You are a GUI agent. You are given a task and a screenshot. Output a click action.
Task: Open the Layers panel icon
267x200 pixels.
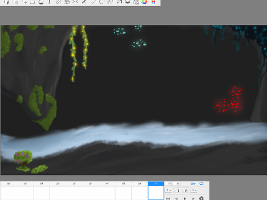[127, 2]
